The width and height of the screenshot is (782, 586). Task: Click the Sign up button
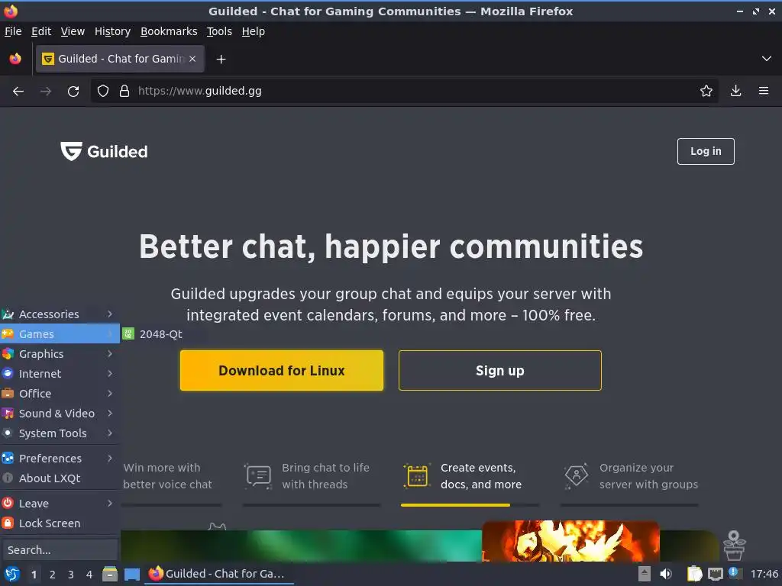[x=499, y=370]
